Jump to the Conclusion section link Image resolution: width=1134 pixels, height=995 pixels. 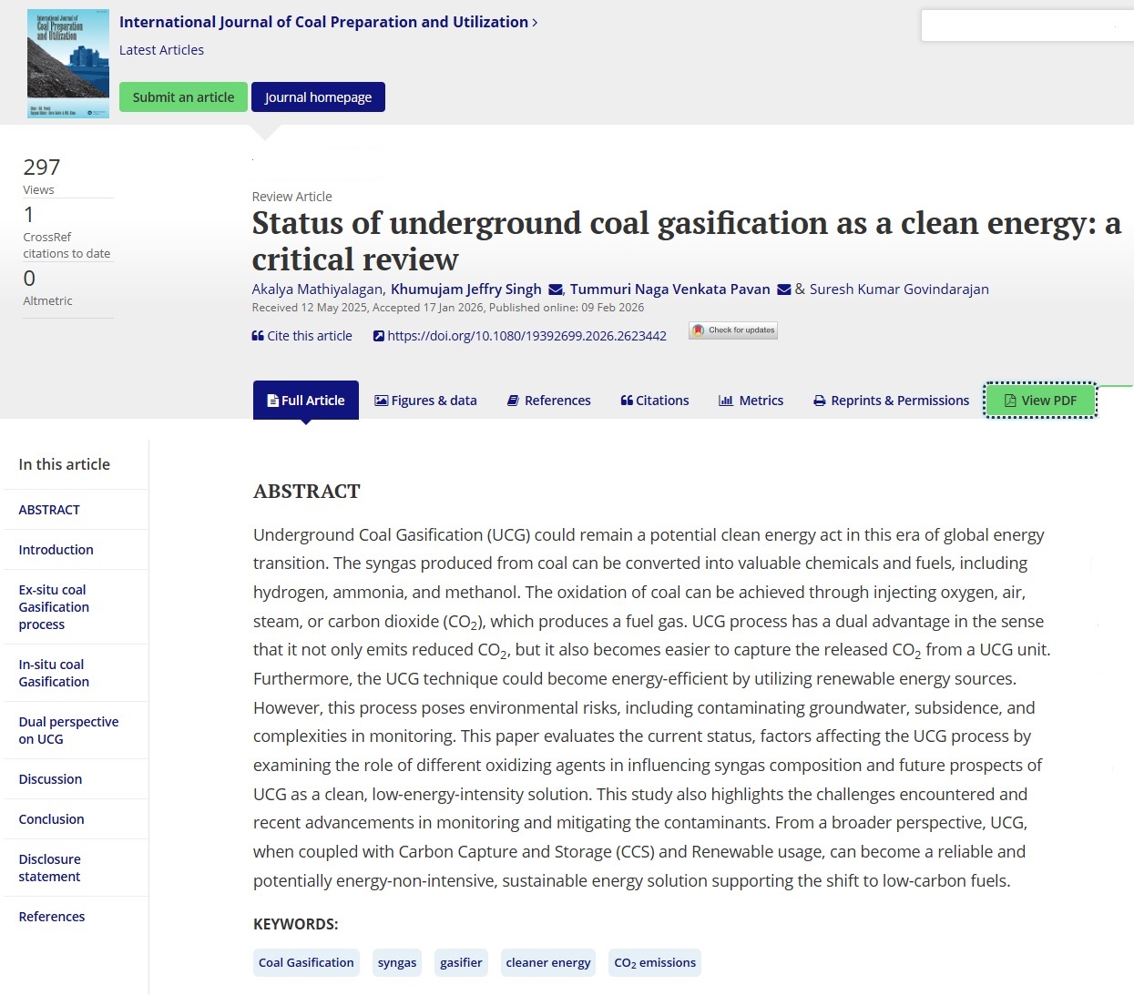(51, 819)
